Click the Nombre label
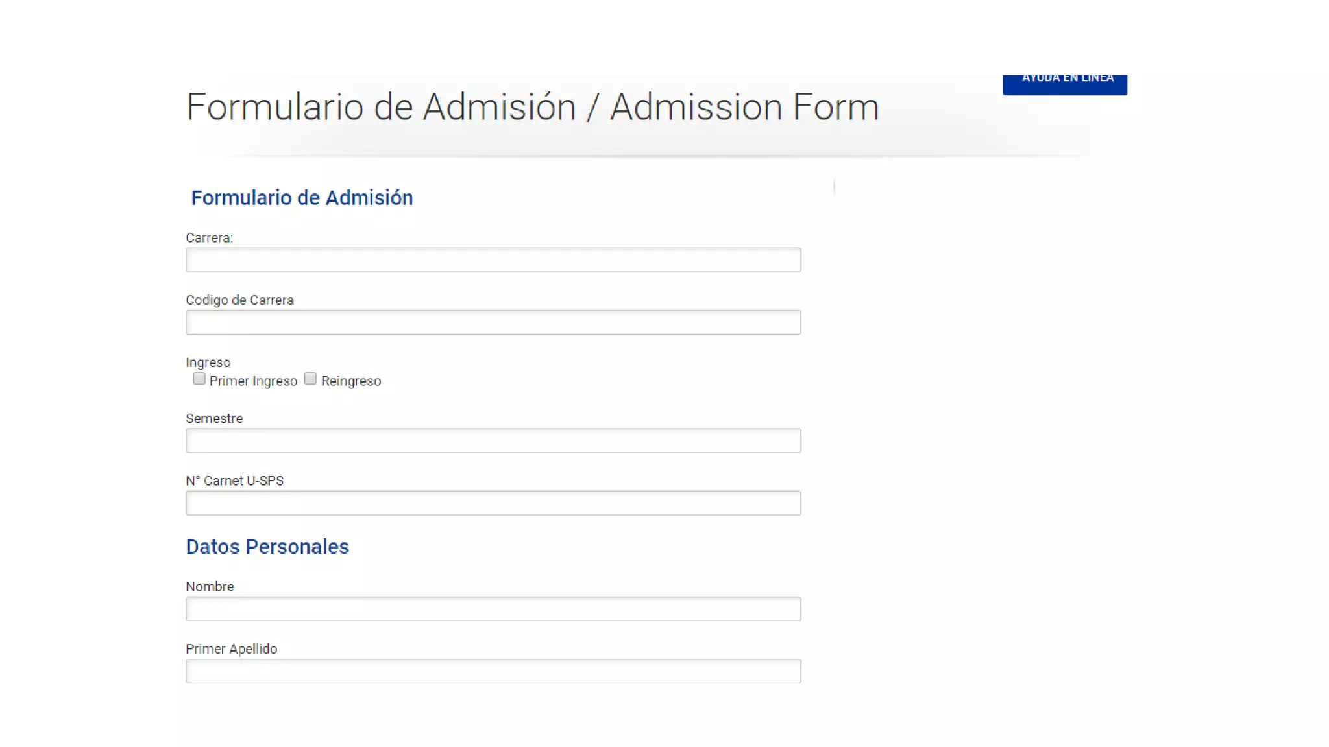The image size is (1329, 747). pyautogui.click(x=210, y=587)
